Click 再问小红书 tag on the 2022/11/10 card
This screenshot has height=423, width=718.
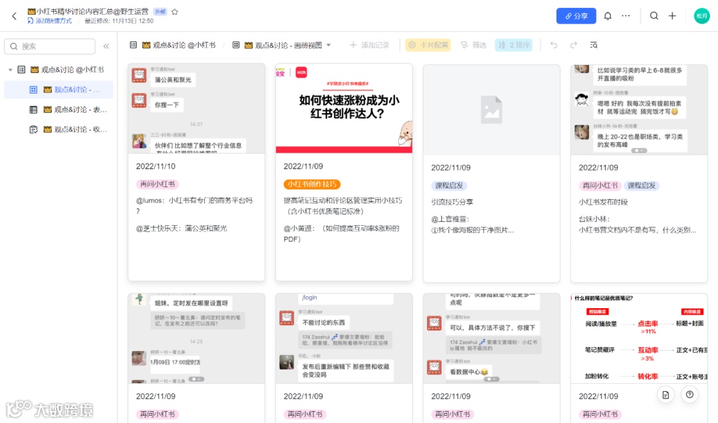click(157, 185)
